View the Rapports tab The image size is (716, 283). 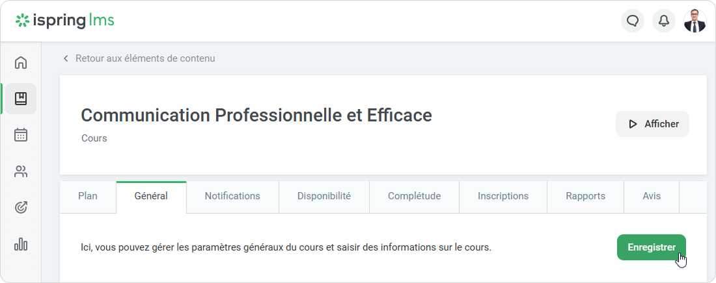point(585,196)
